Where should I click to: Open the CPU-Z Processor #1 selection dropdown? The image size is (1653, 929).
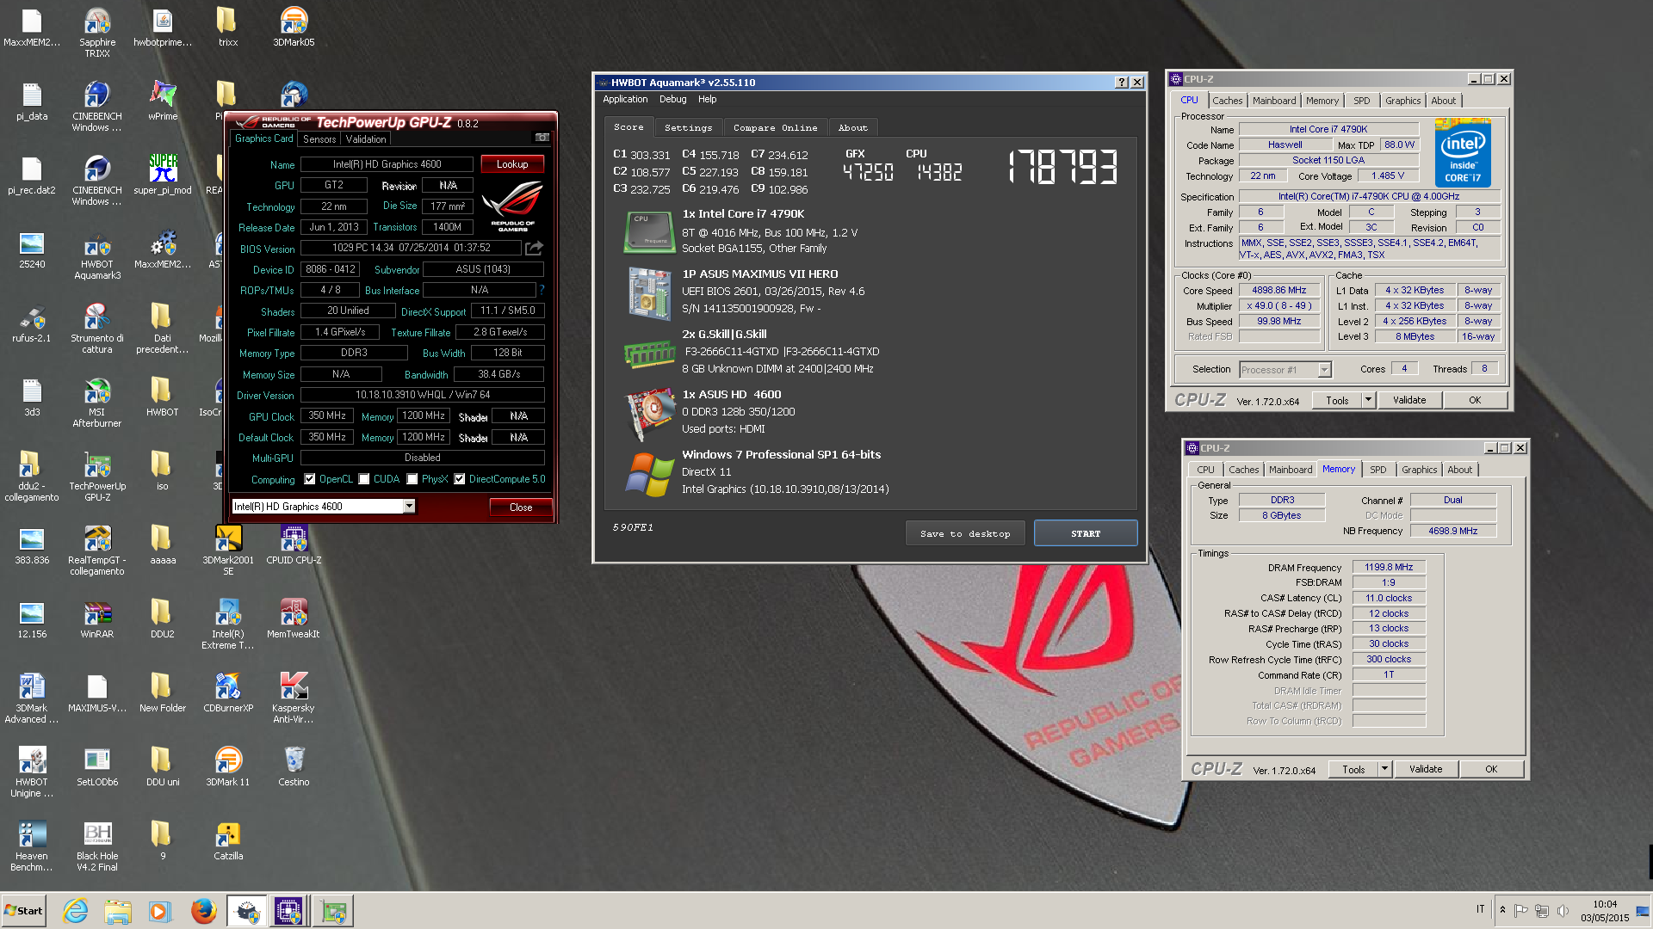coord(1325,370)
